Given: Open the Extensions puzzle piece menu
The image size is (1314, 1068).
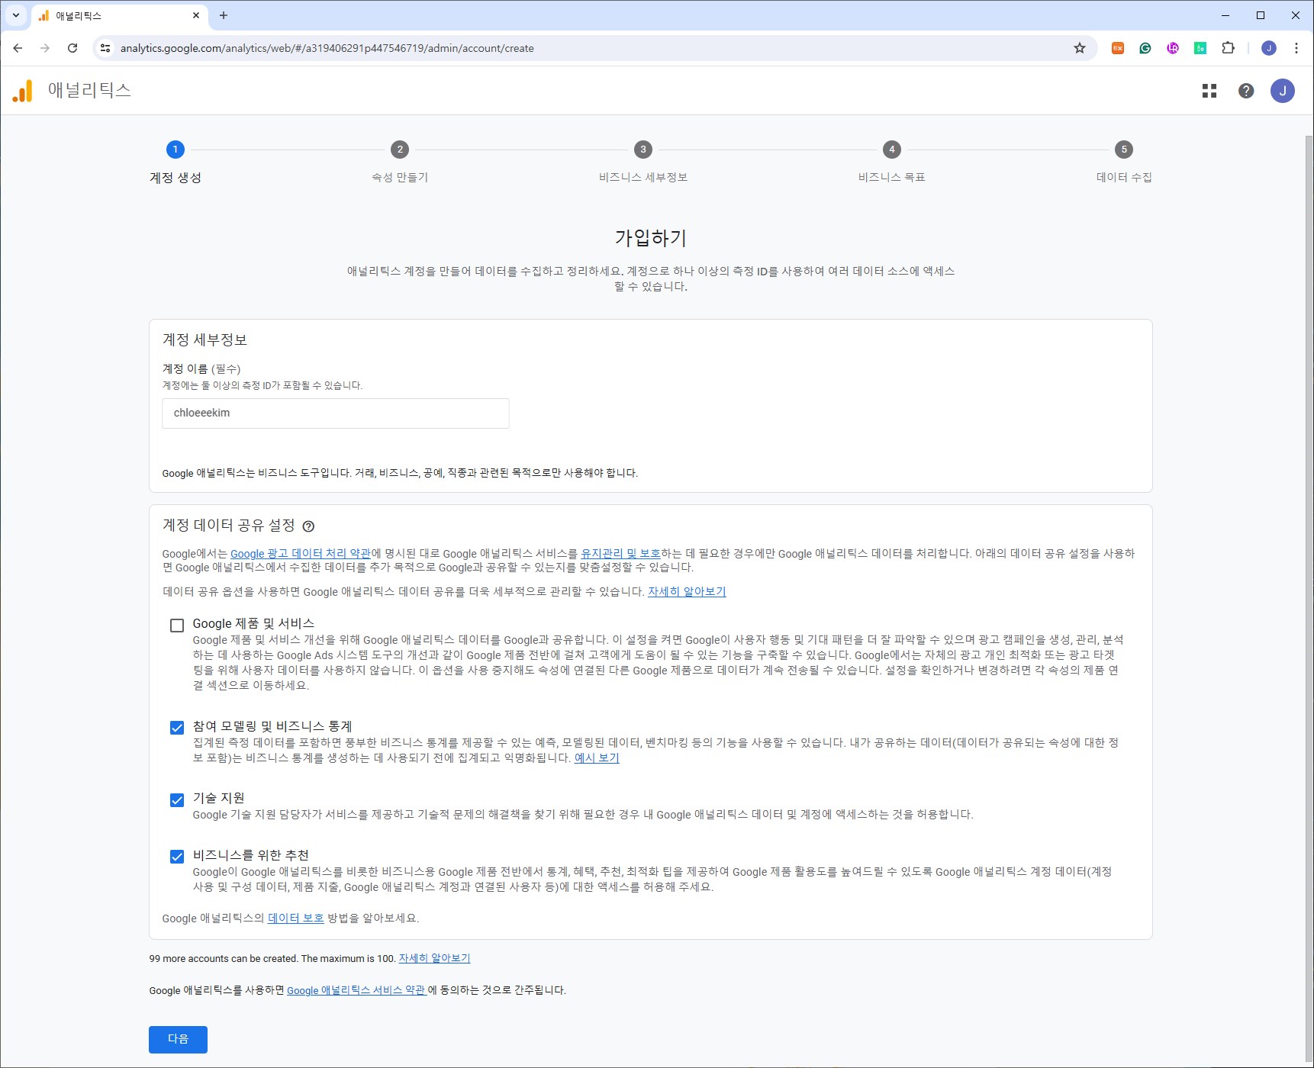Looking at the screenshot, I should (x=1228, y=48).
